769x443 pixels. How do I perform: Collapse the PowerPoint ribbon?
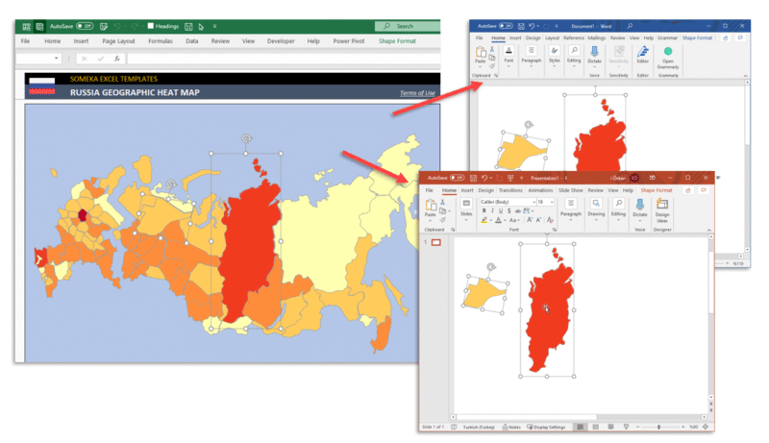(708, 230)
